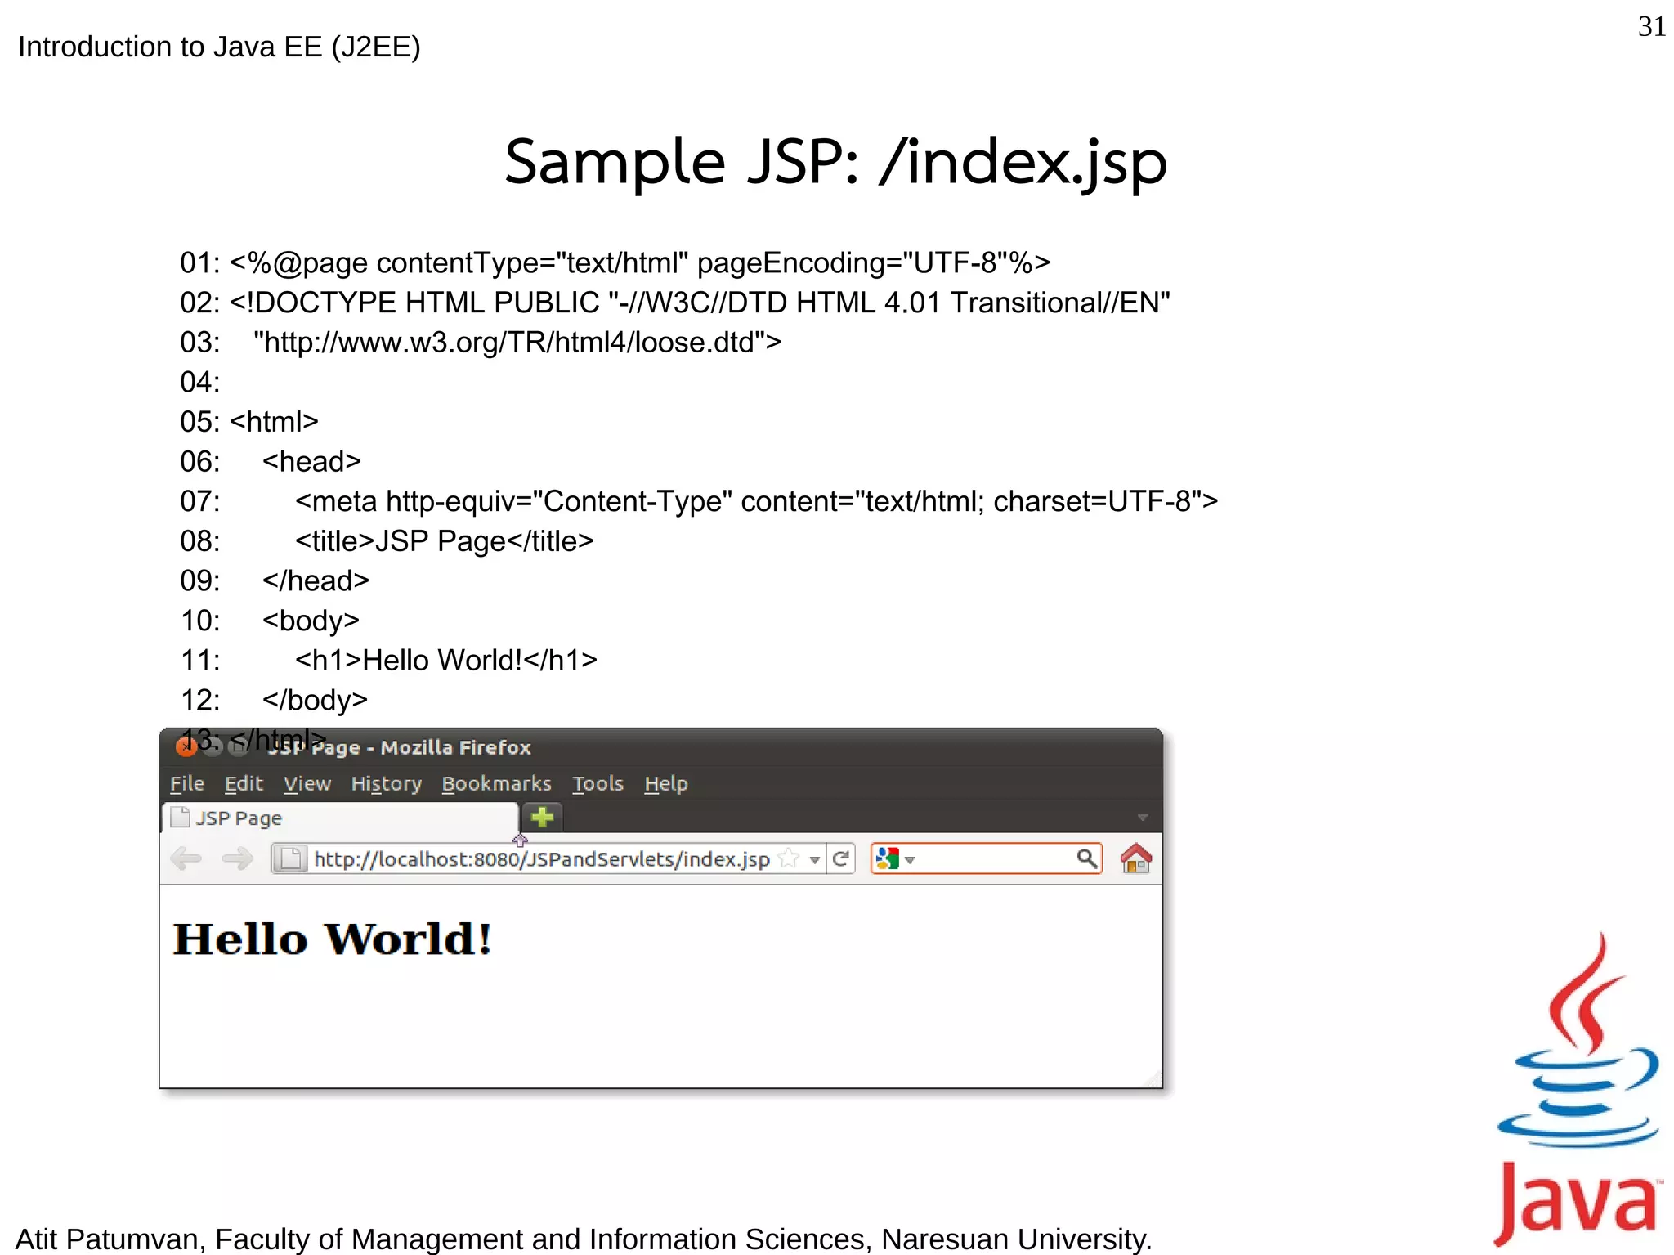Image resolution: width=1674 pixels, height=1255 pixels.
Task: Click the back arrow navigation button
Action: pos(186,858)
